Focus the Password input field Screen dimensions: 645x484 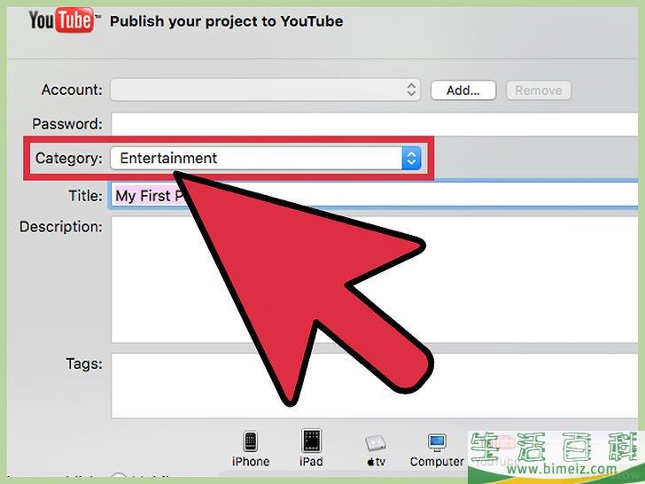(374, 124)
